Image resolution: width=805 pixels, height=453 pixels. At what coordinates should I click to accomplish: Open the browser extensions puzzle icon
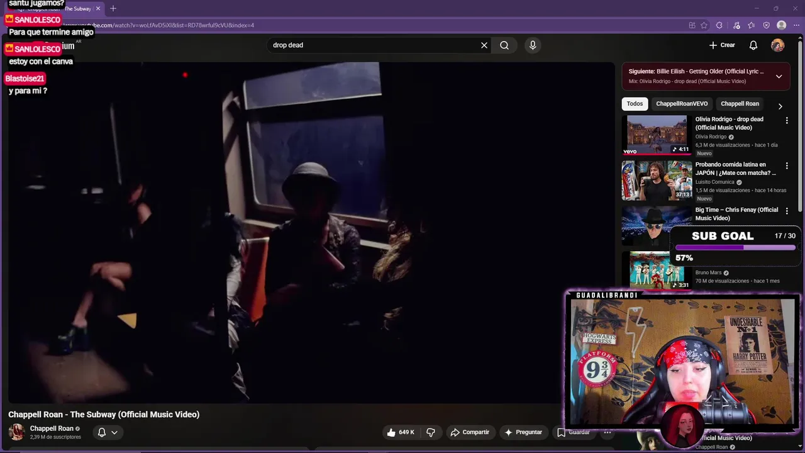tap(721, 25)
